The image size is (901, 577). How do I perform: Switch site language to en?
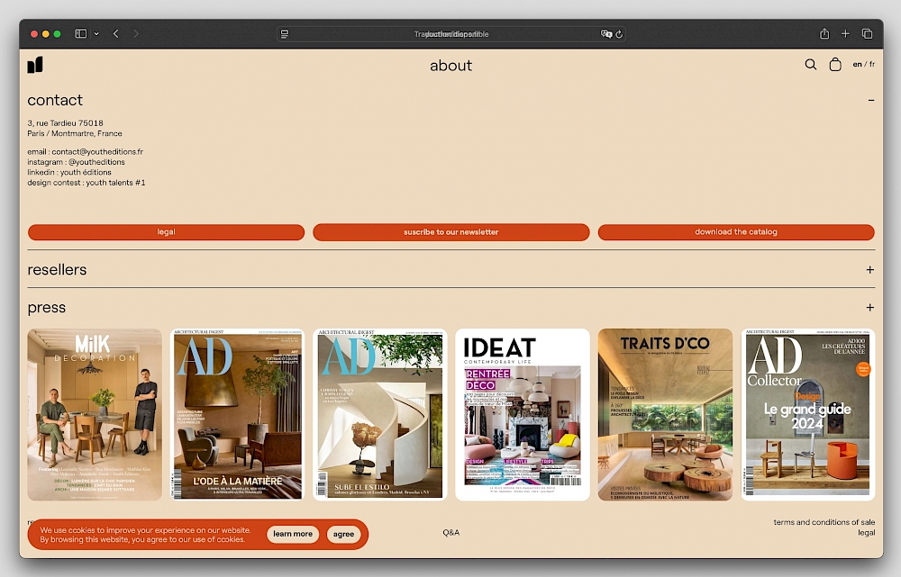(x=857, y=65)
